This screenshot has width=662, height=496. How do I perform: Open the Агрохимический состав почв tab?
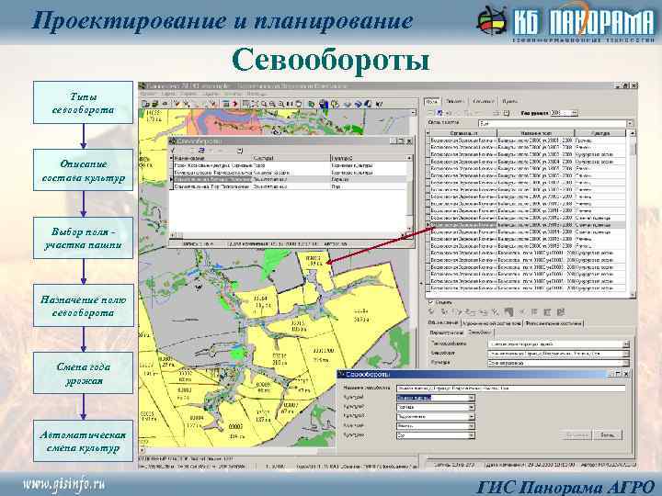point(491,323)
